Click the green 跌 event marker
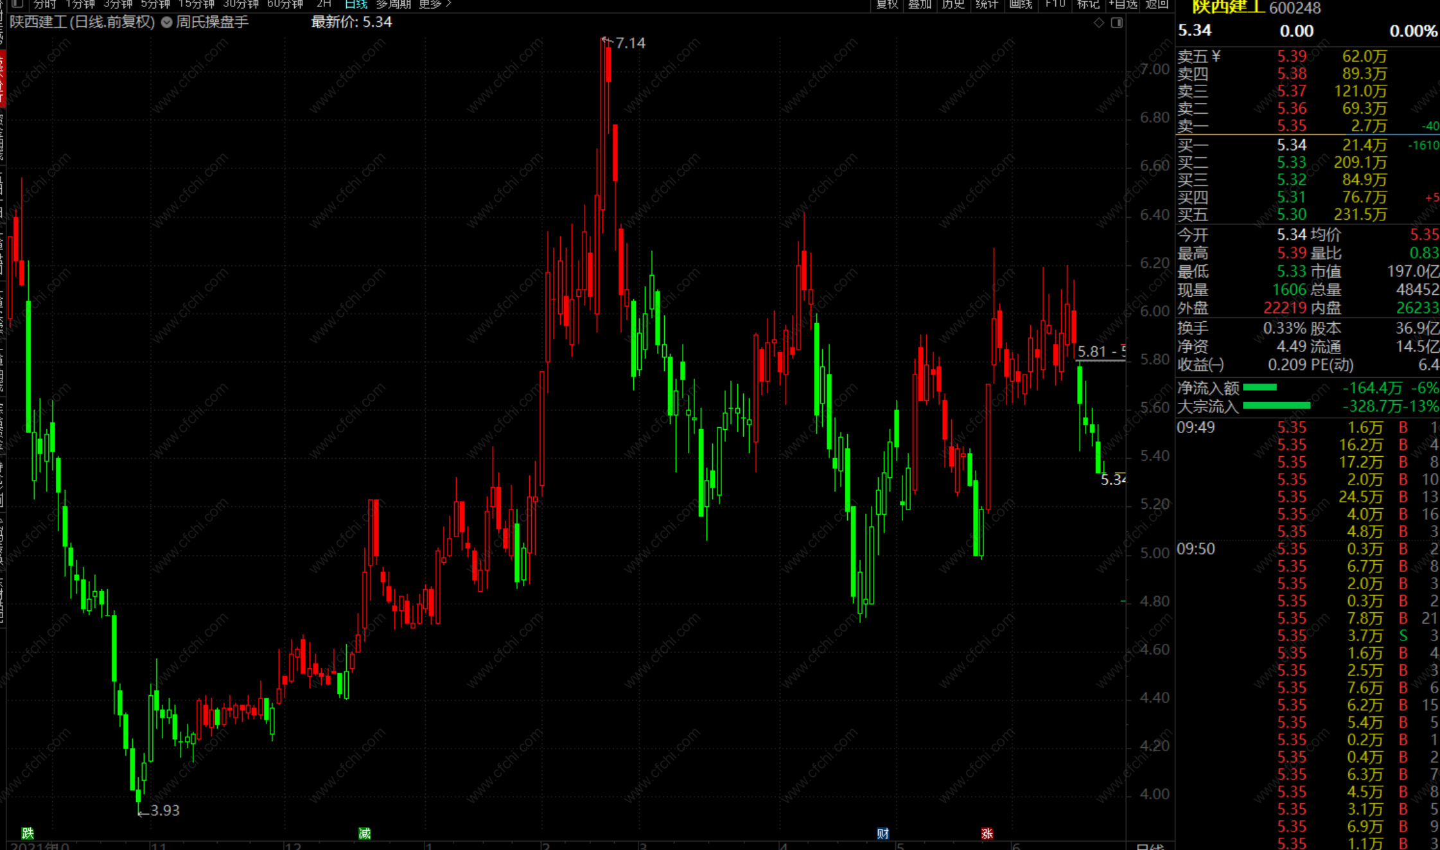Screen dimensions: 1440x850 click(28, 833)
